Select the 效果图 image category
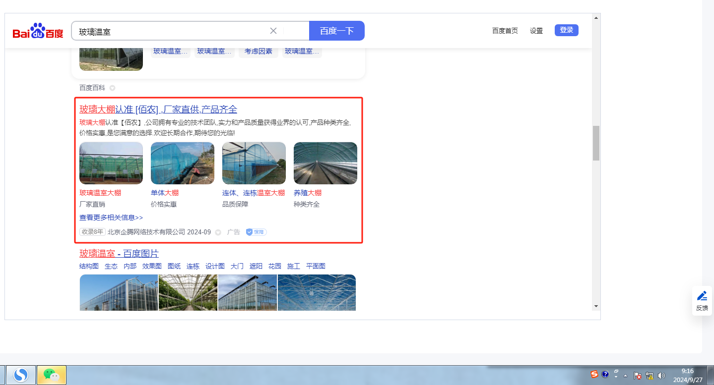This screenshot has width=714, height=385. click(152, 266)
